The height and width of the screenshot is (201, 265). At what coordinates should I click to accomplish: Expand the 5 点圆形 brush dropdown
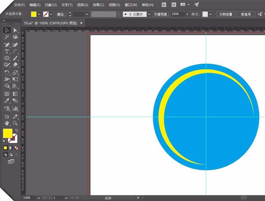(x=149, y=14)
